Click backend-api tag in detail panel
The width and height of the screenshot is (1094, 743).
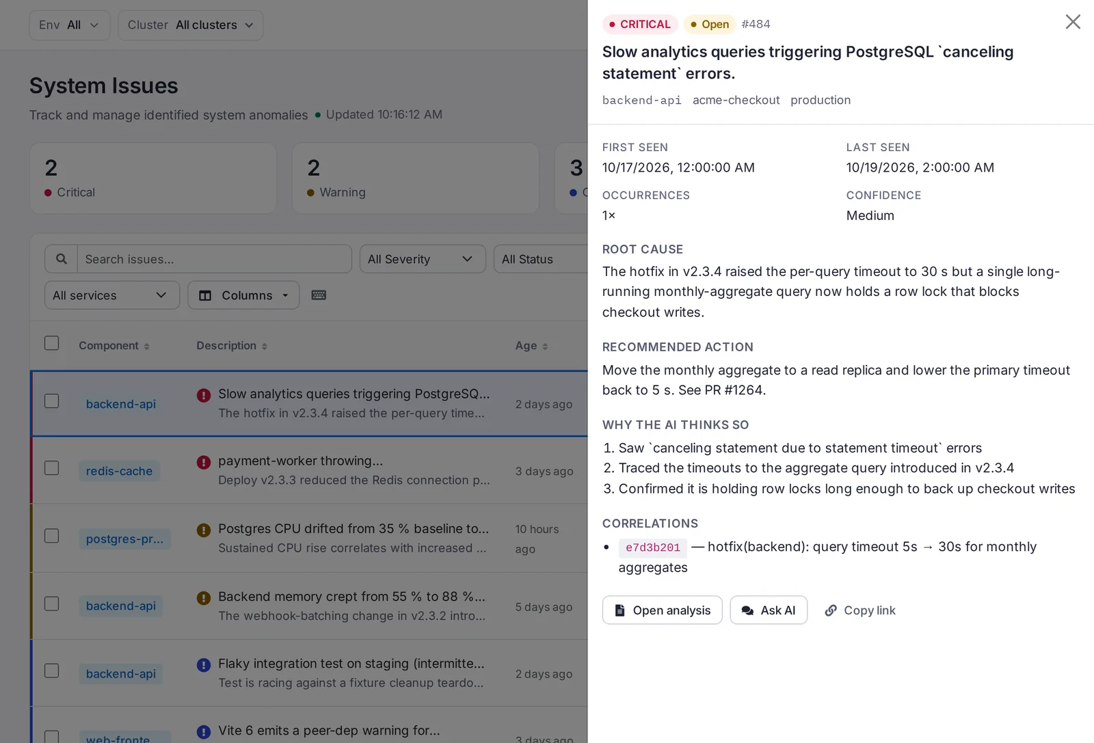point(642,100)
